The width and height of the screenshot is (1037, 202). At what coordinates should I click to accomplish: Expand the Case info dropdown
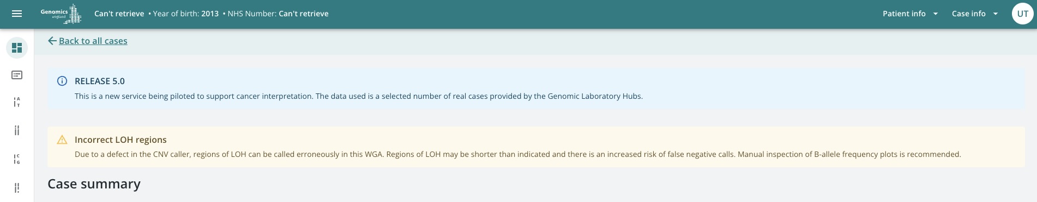pyautogui.click(x=974, y=14)
